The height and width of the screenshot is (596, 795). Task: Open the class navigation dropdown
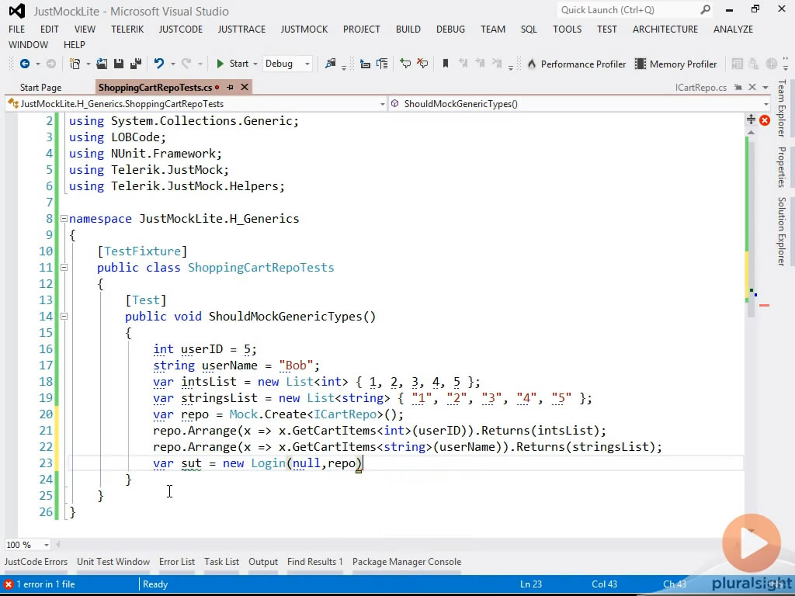pos(383,104)
